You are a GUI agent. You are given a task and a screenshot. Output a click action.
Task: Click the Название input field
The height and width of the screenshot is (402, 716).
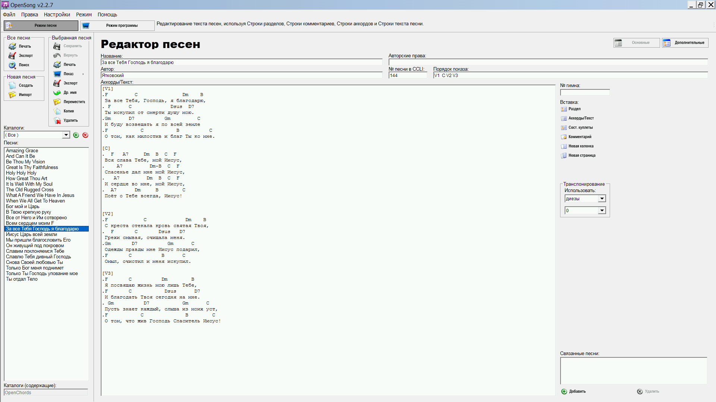click(242, 63)
